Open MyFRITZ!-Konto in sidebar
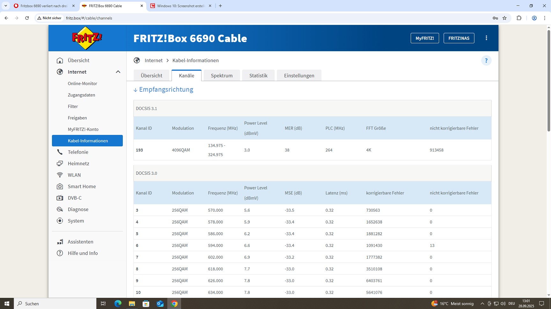 pos(83,129)
